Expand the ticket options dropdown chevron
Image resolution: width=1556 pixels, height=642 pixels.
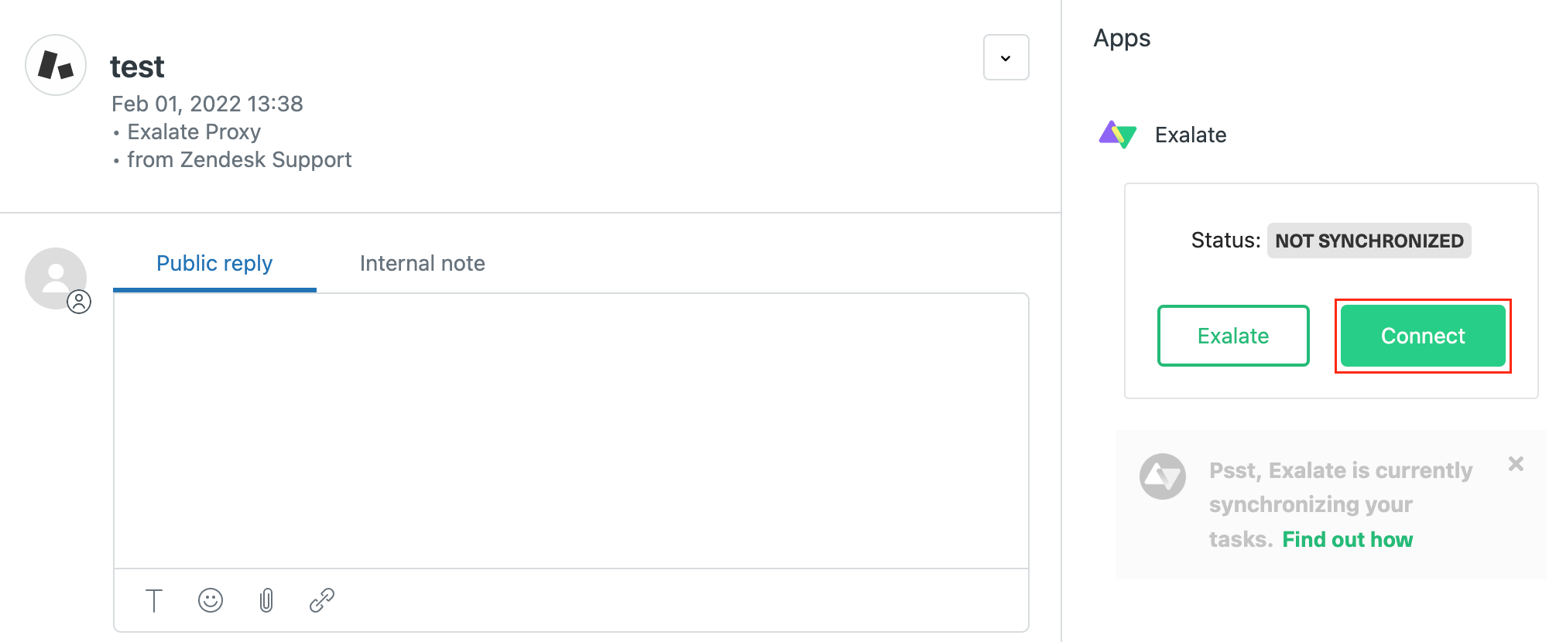point(1006,57)
